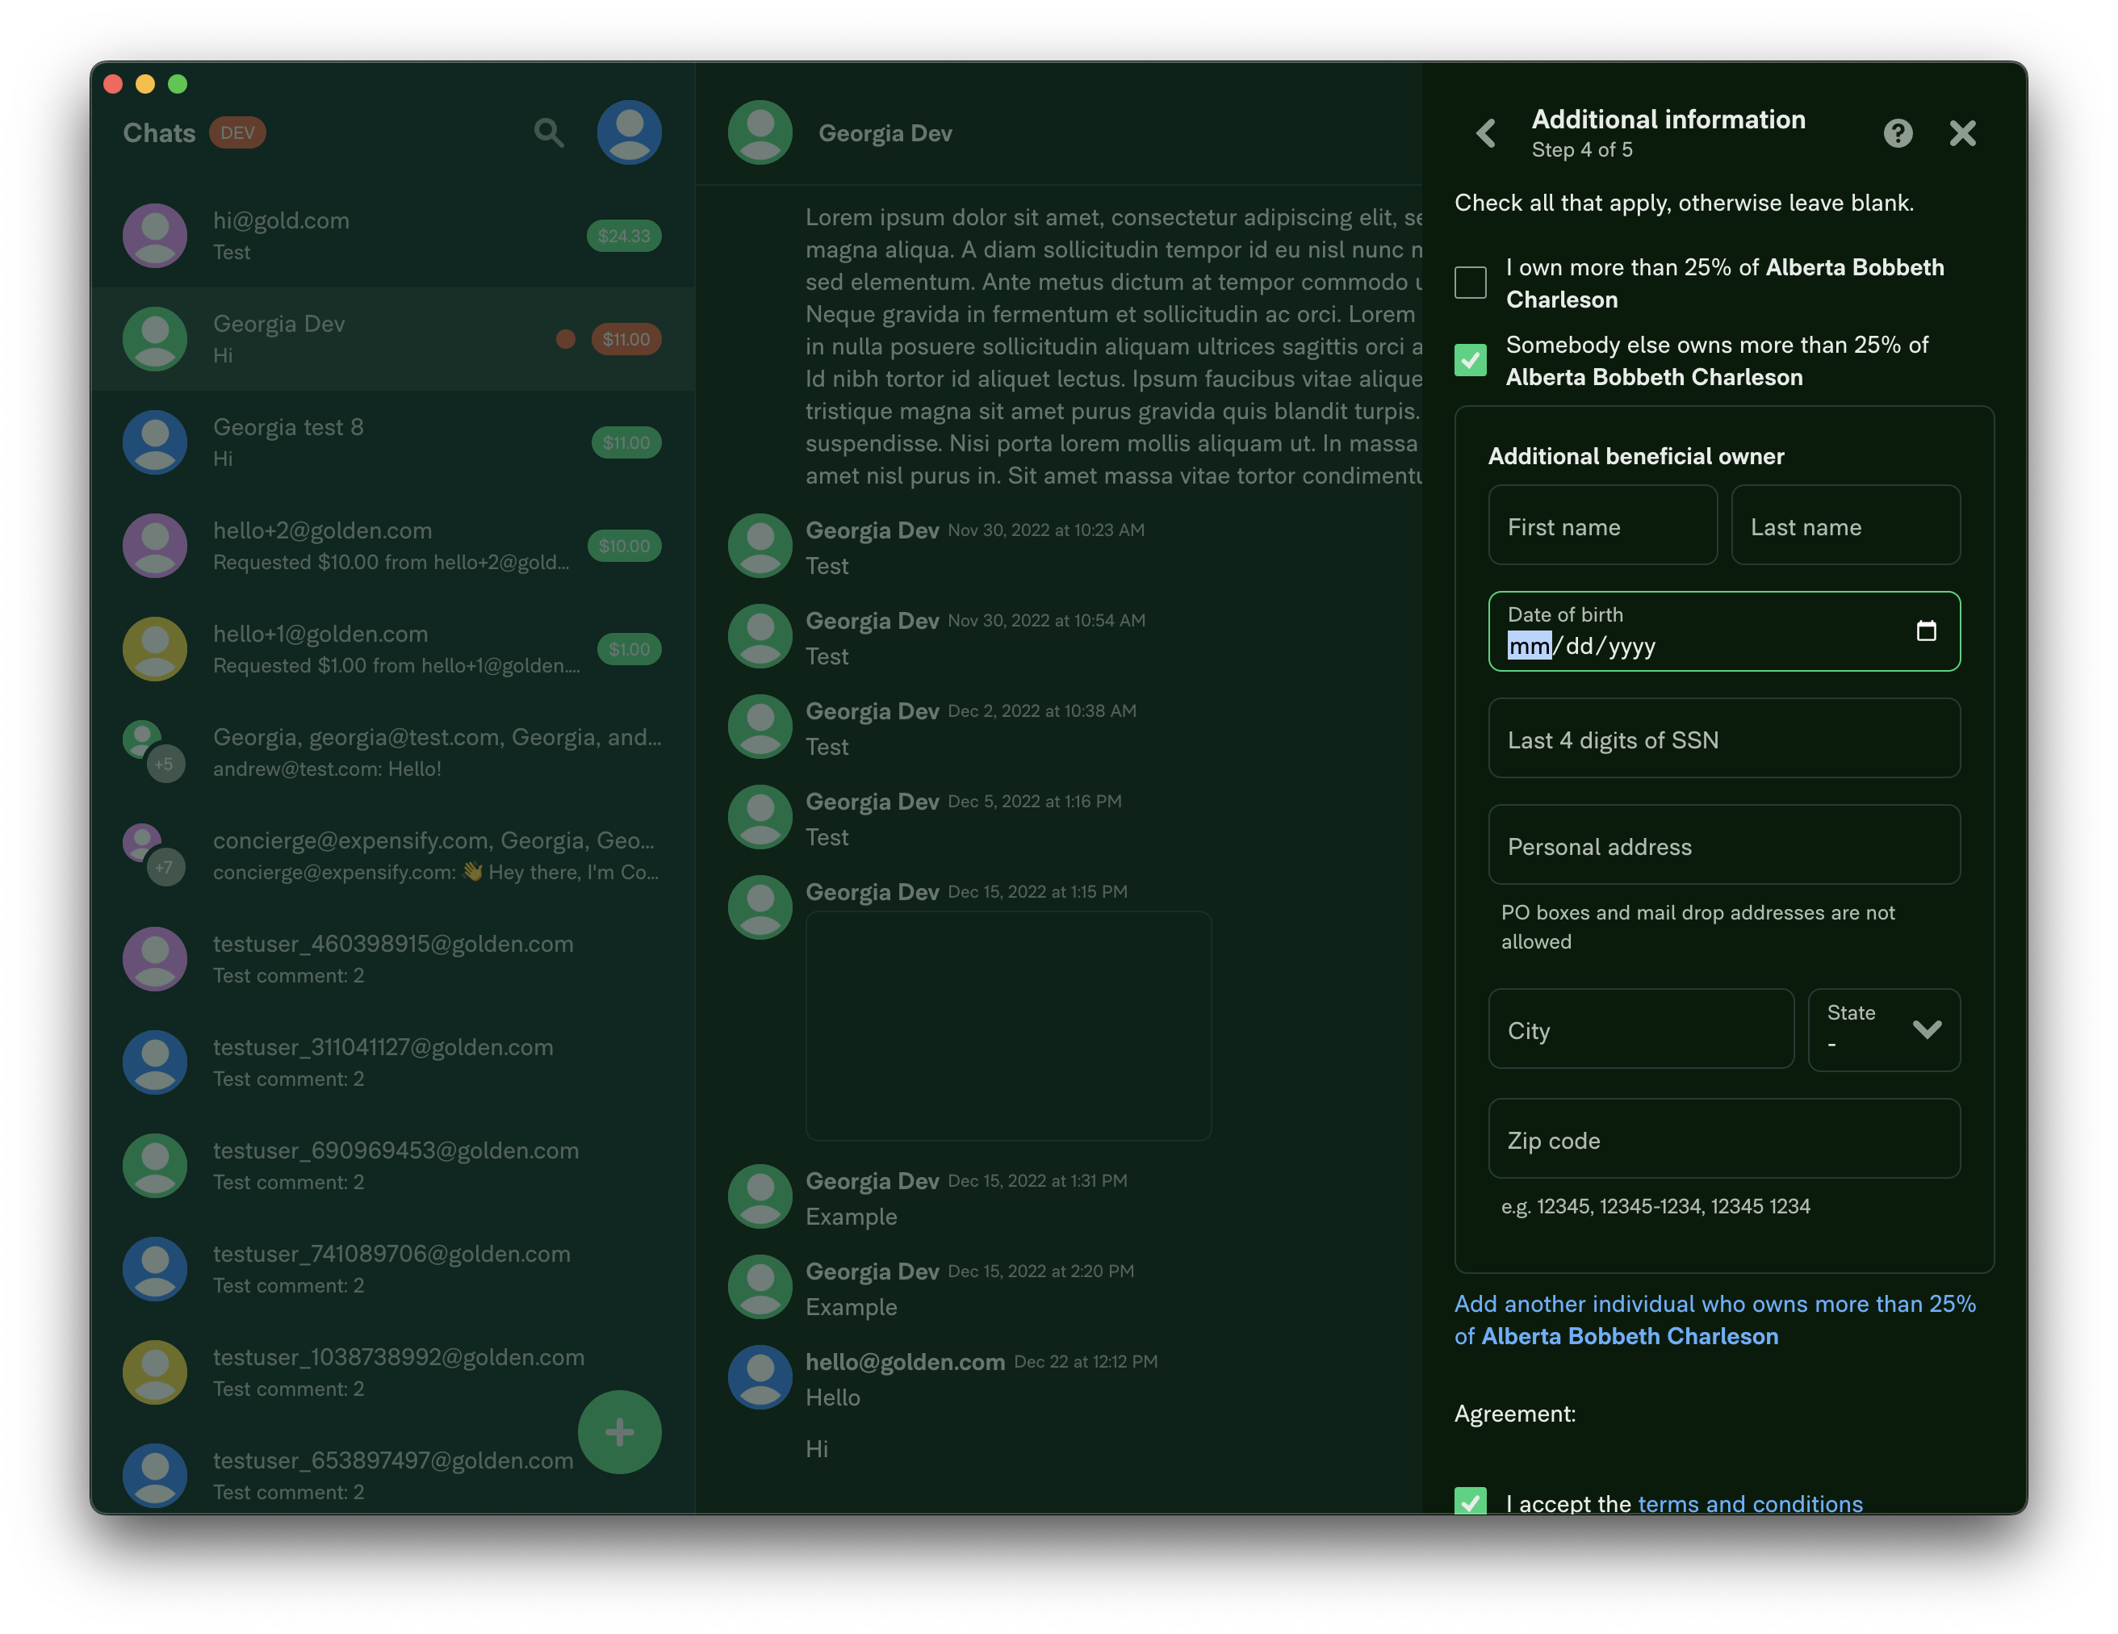Click the 'Example' message from 1:31 PM

coord(851,1216)
